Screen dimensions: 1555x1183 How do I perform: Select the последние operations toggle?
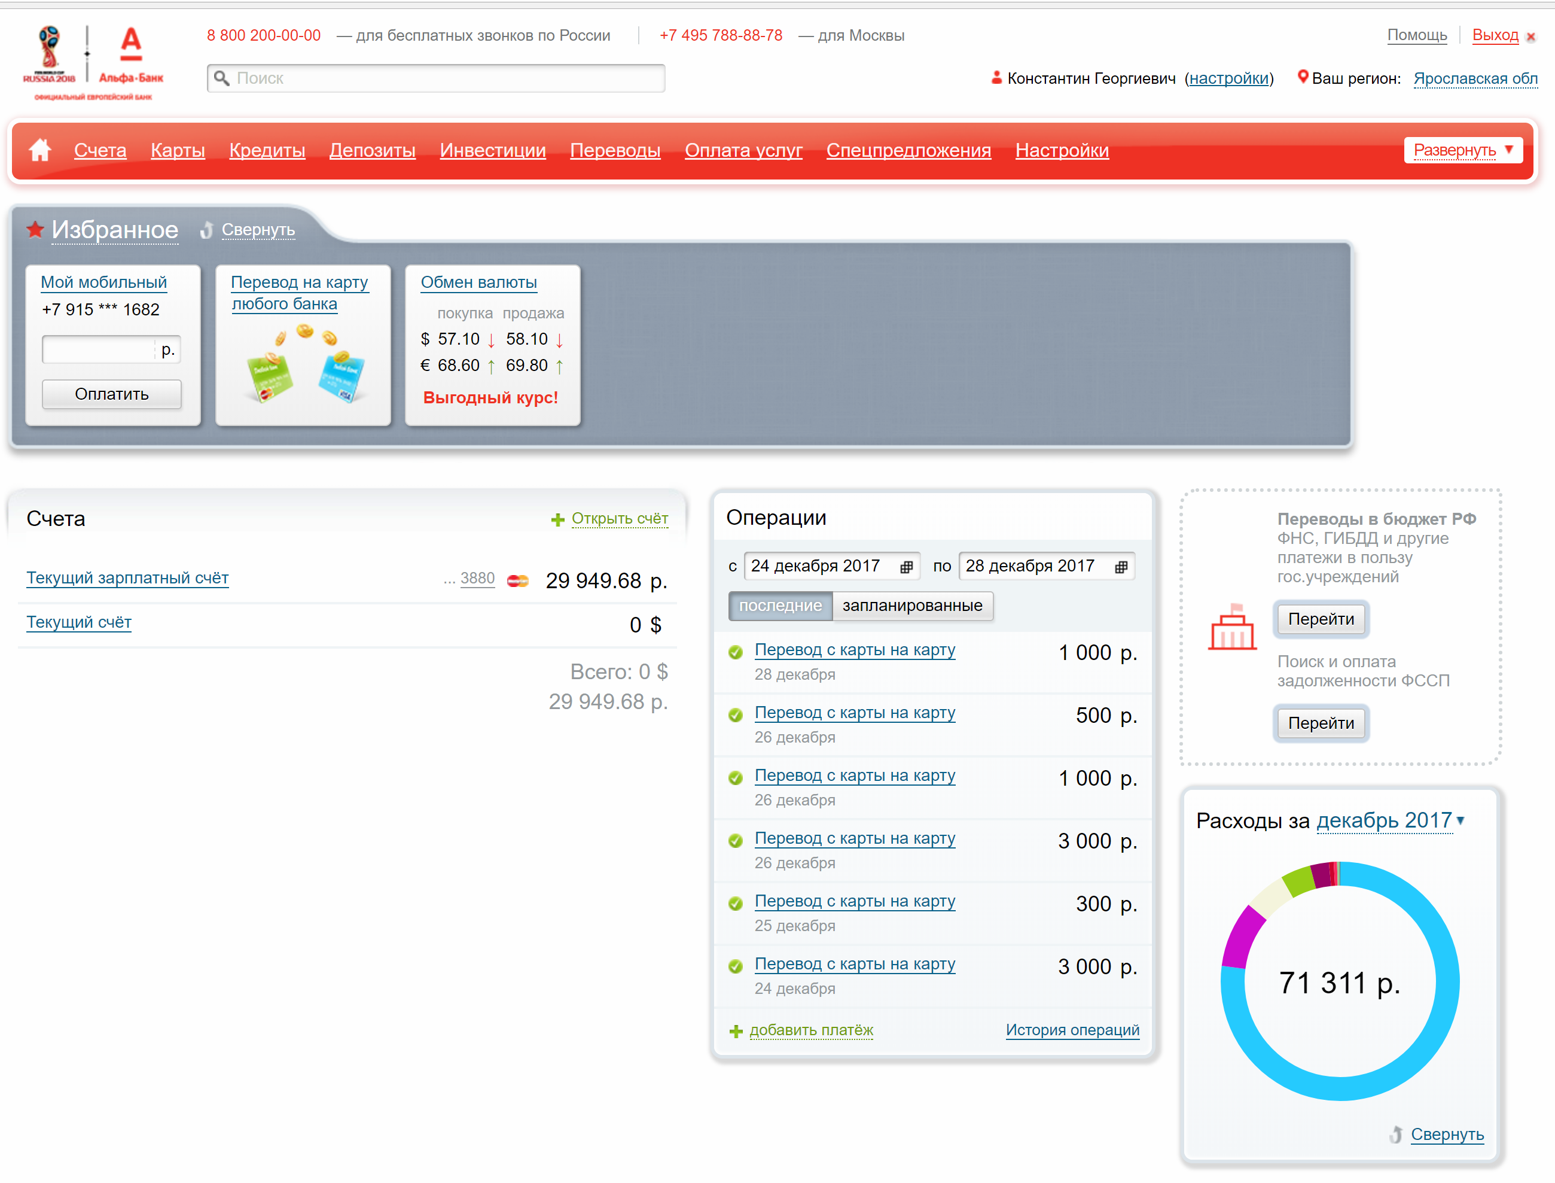coord(780,606)
